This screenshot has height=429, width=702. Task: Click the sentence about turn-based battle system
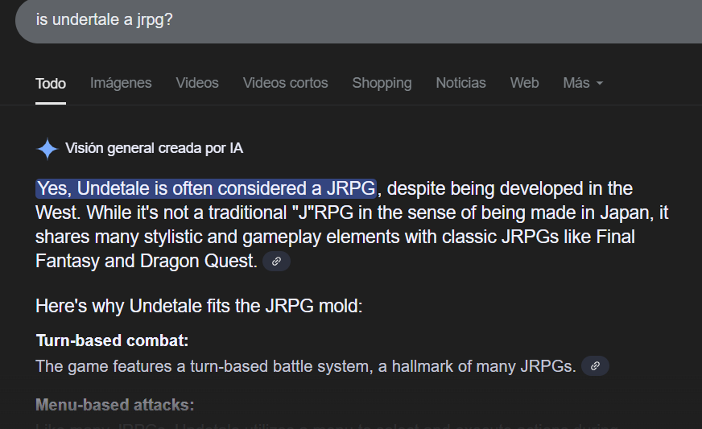305,366
